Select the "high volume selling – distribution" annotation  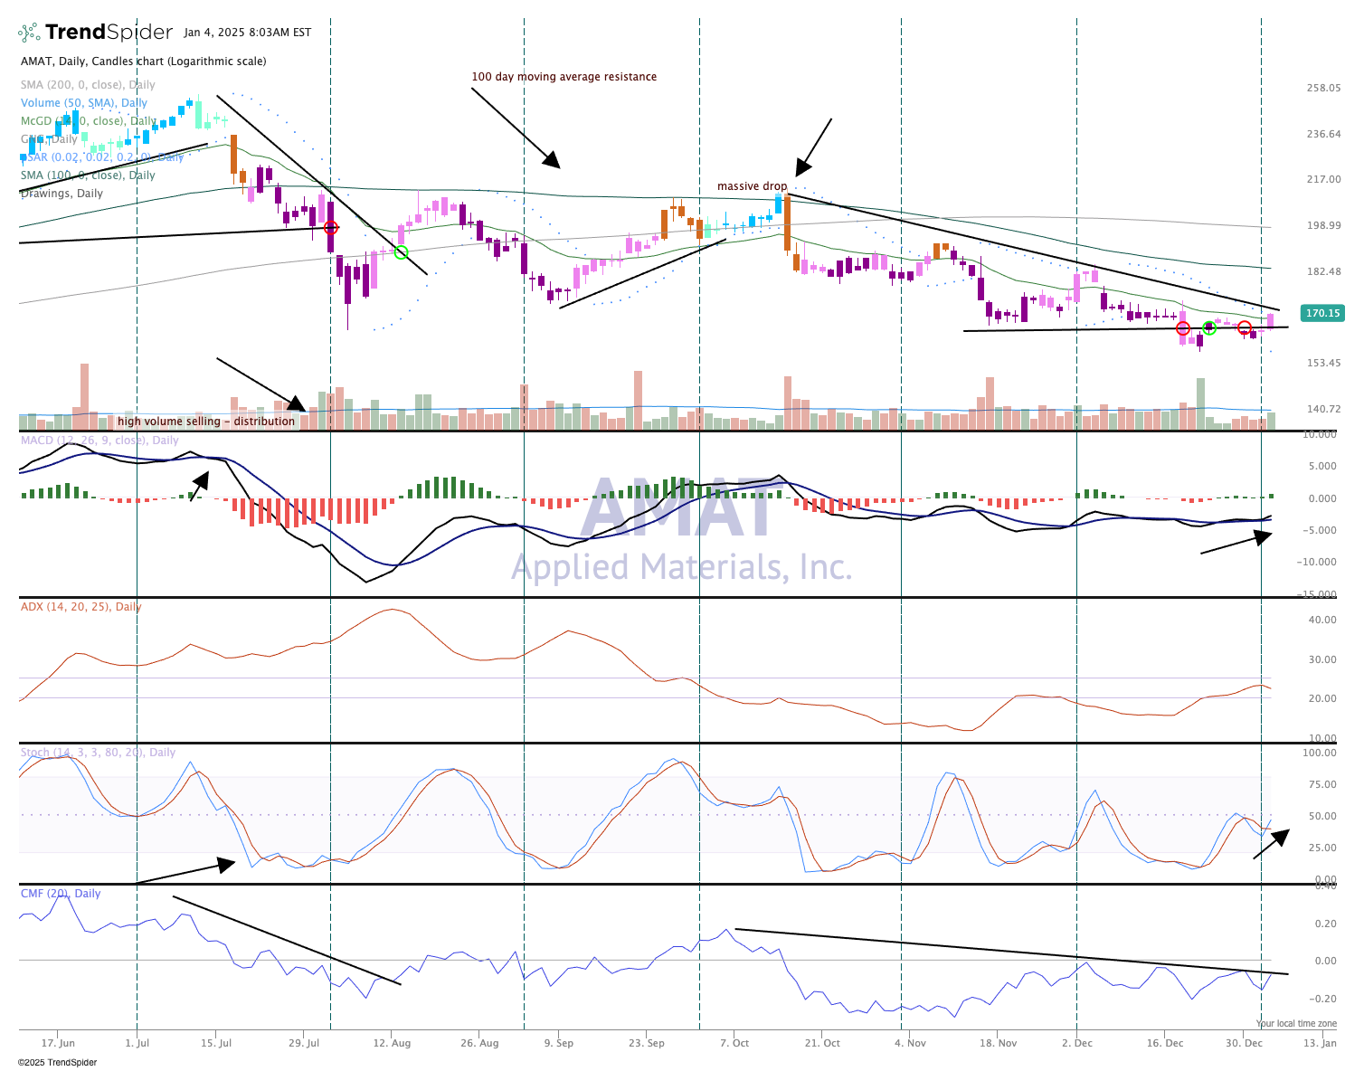click(x=206, y=422)
